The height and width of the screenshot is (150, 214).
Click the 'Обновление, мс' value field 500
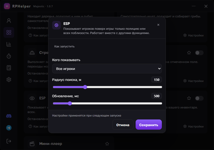tap(156, 96)
